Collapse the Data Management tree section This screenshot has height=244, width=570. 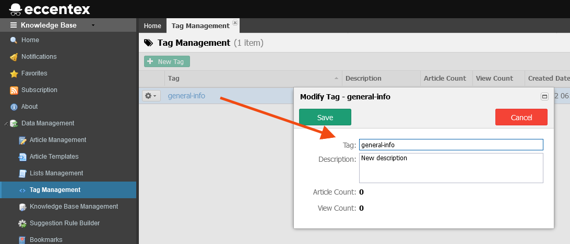pos(6,123)
